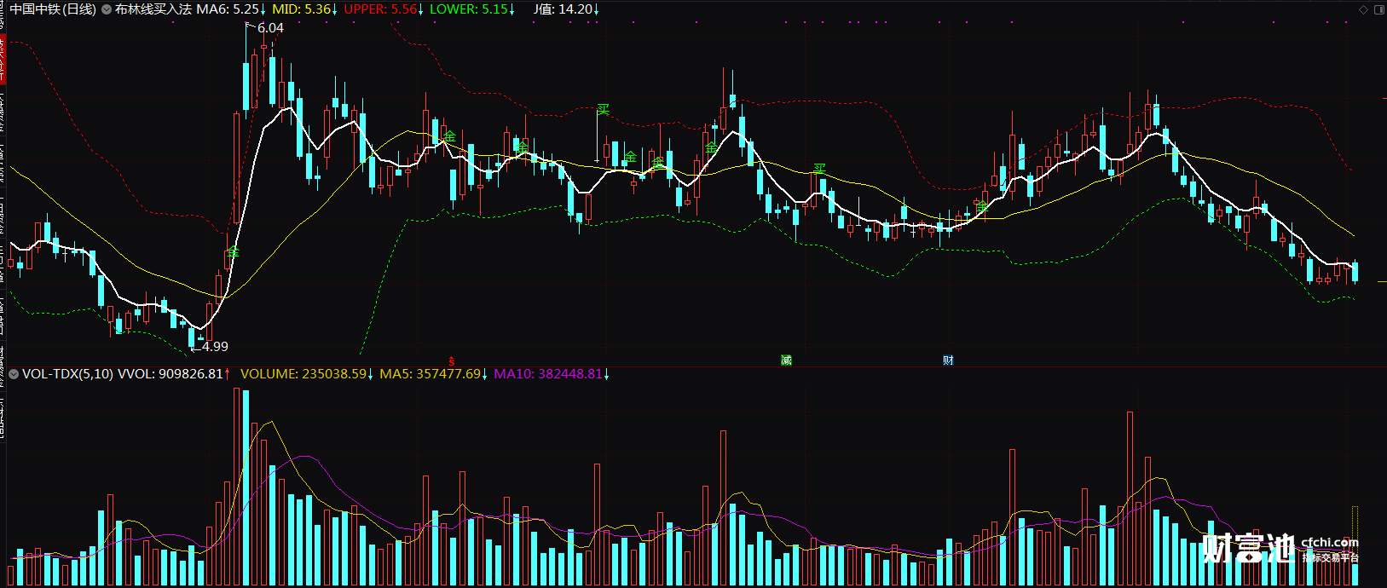The width and height of the screenshot is (1387, 588).
Task: Click the green 减 event marker
Action: click(x=786, y=360)
